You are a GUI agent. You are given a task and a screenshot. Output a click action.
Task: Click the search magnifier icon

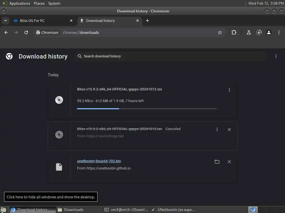[x=80, y=56]
